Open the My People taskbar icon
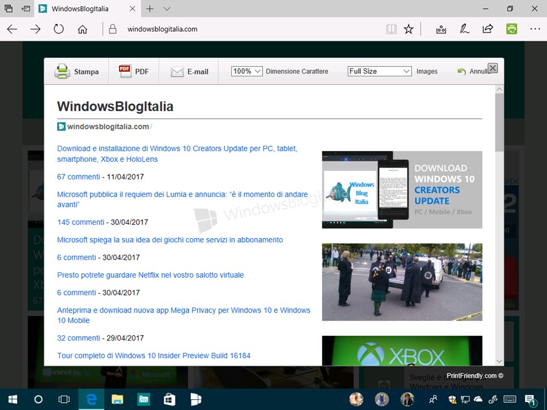547x410 pixels. [x=433, y=400]
